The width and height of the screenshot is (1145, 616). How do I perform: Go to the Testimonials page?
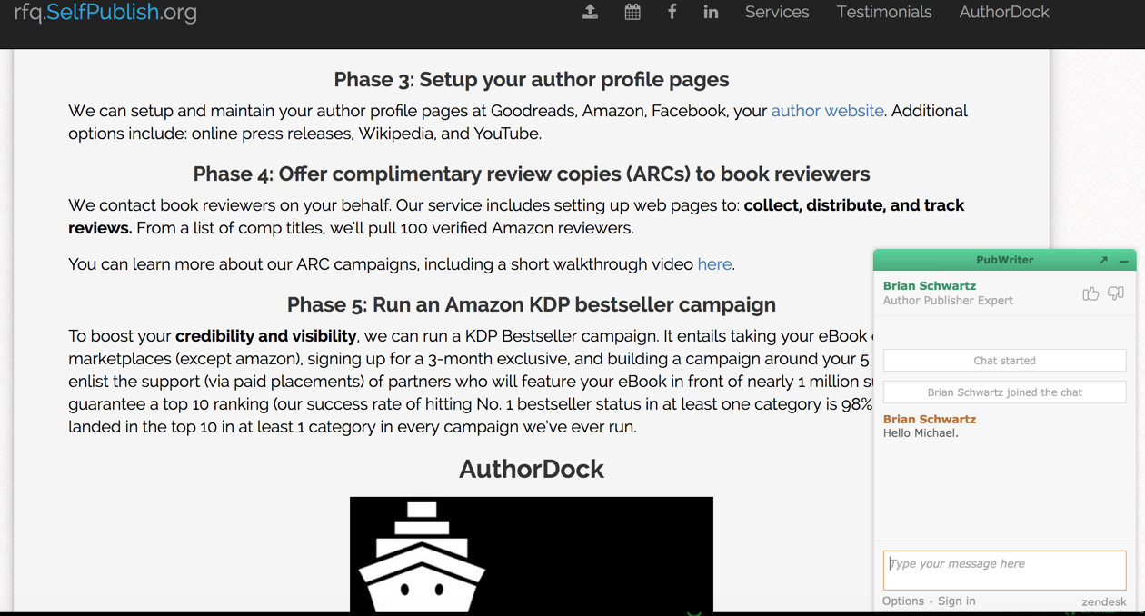point(884,12)
